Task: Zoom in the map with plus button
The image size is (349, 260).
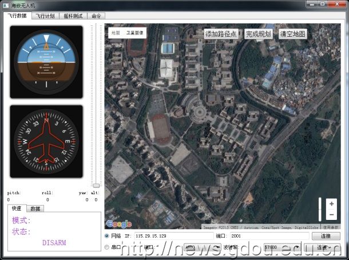Action: coord(331,204)
